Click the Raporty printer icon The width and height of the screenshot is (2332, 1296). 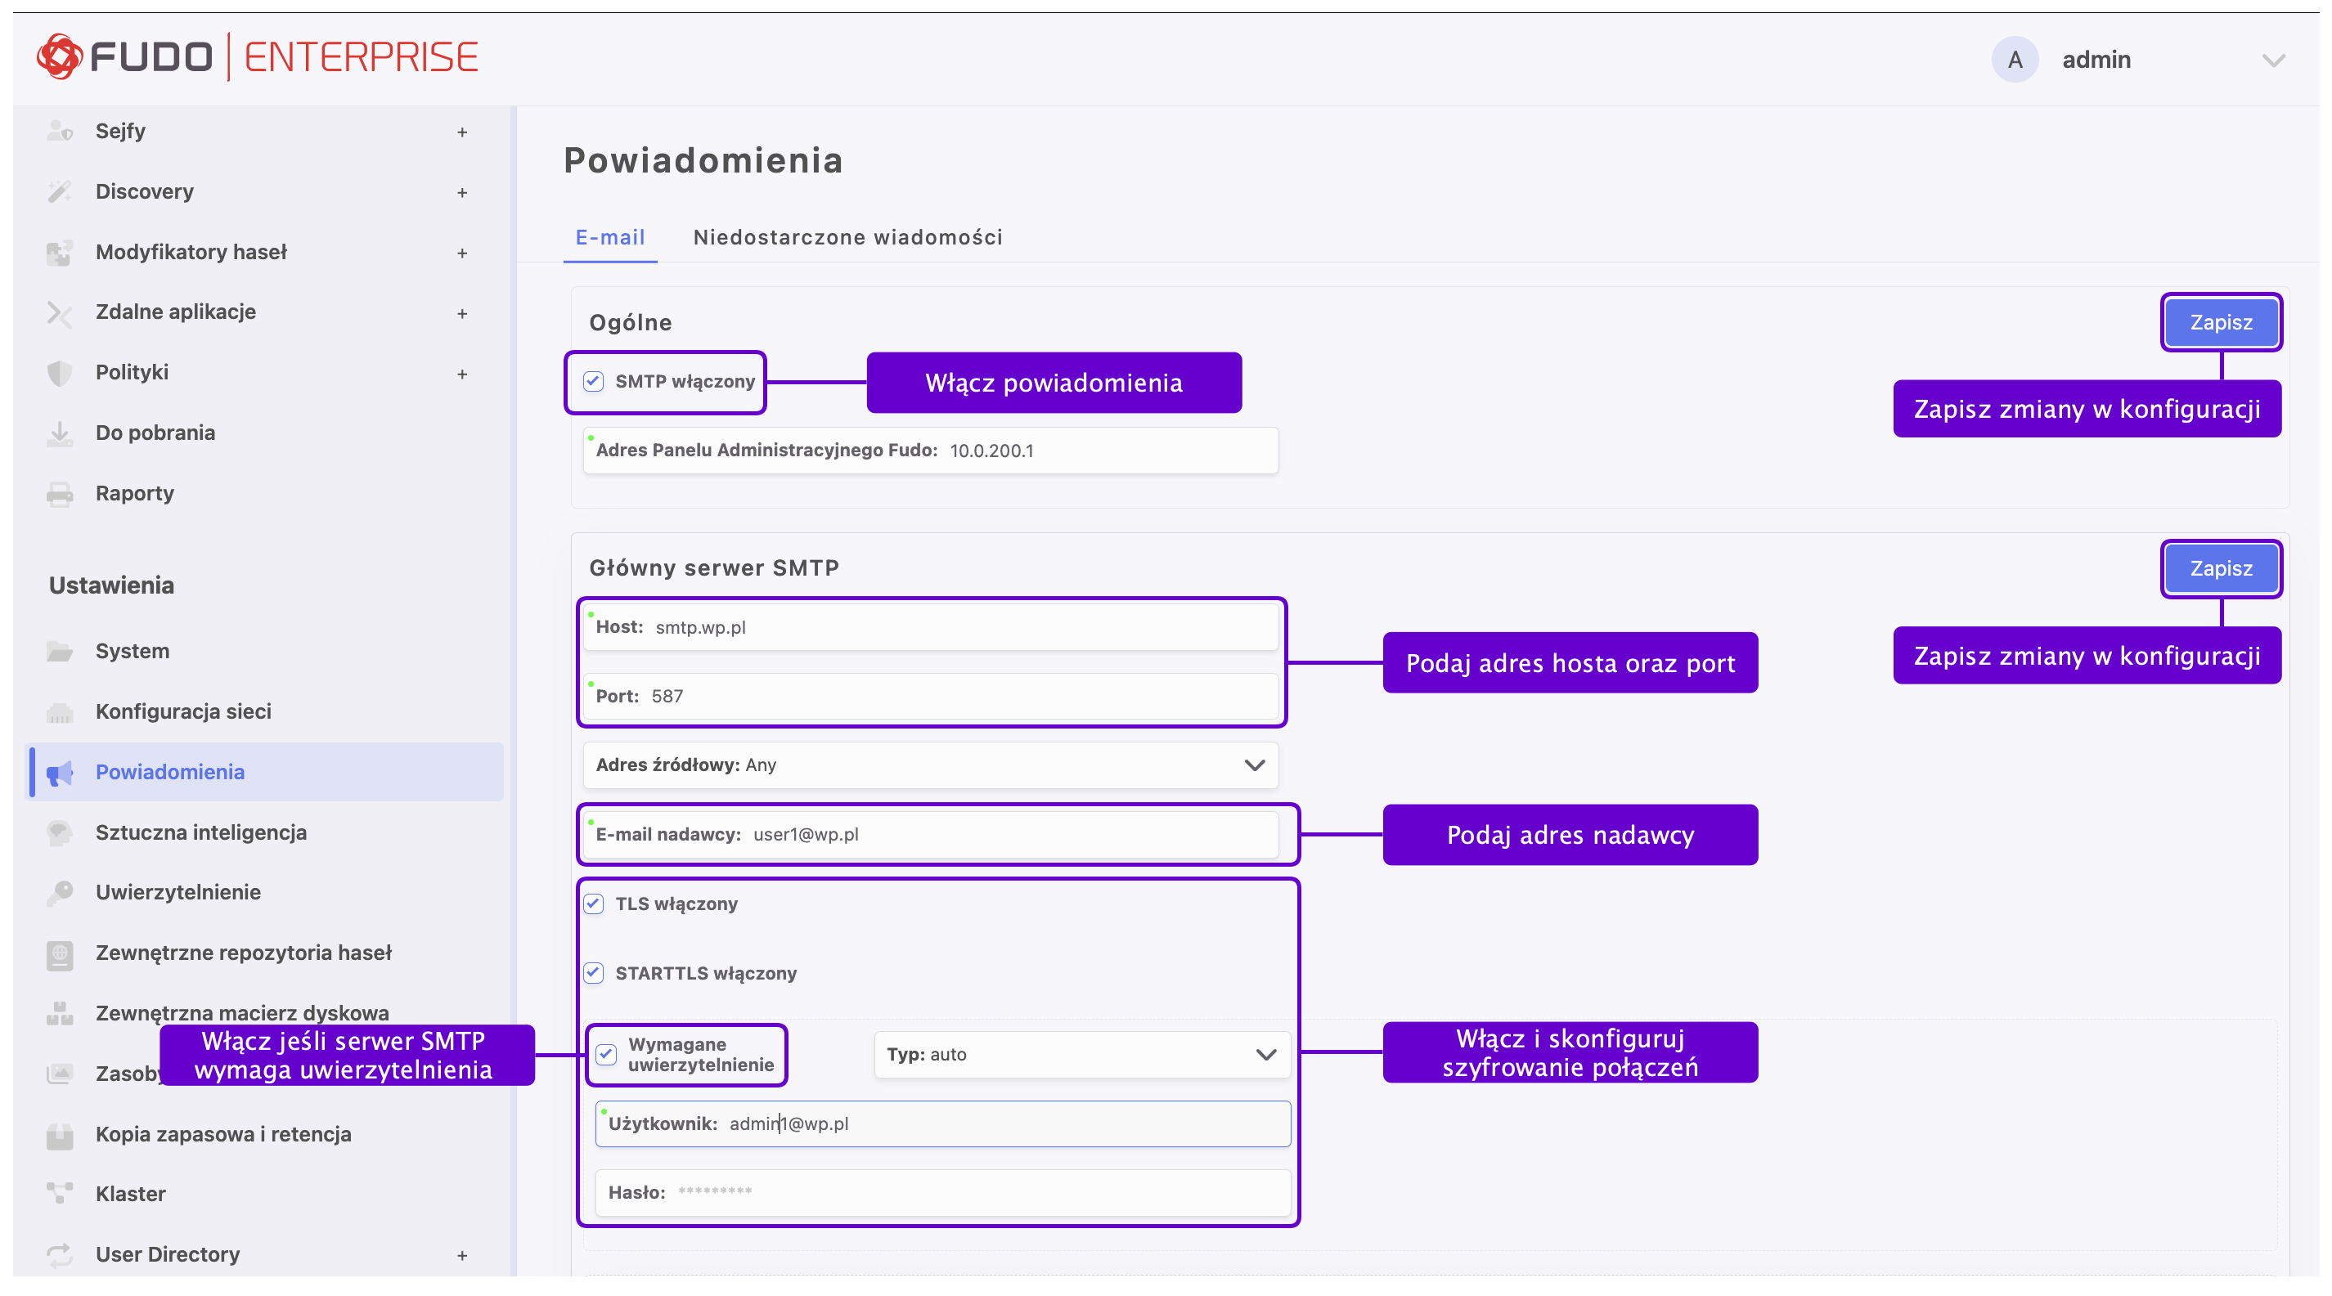pyautogui.click(x=60, y=493)
